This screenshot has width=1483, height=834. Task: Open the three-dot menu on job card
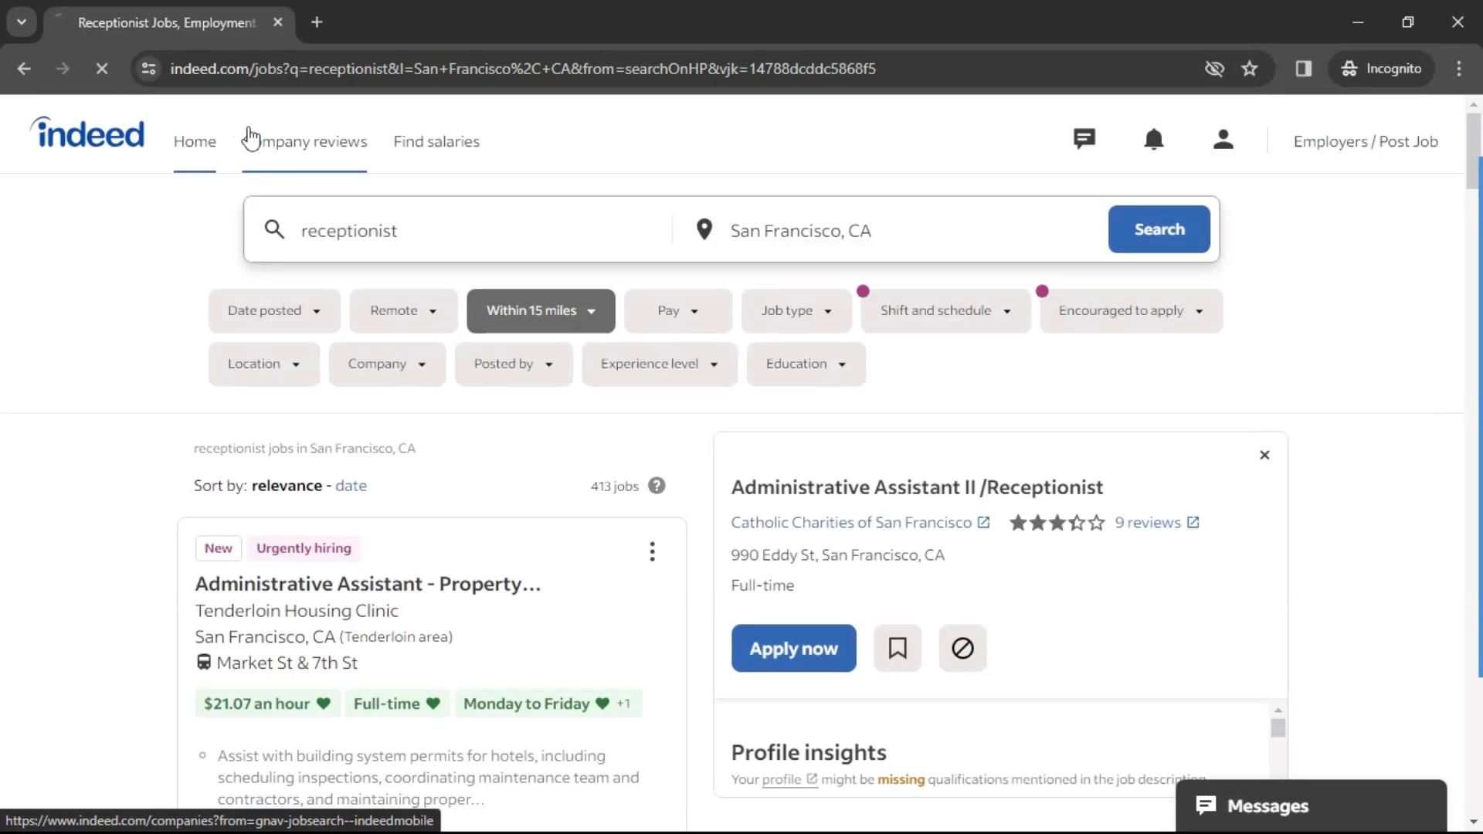click(x=653, y=551)
